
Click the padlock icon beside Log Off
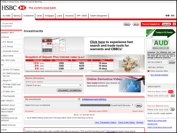click(174, 24)
